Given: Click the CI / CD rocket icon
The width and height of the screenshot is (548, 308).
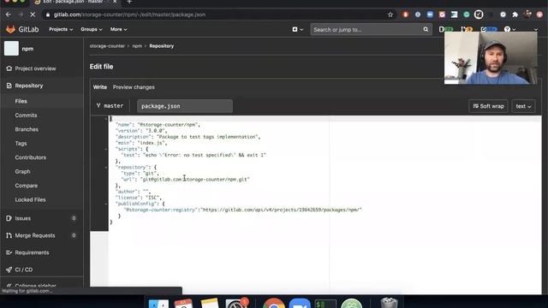Looking at the screenshot, I should pos(9,269).
